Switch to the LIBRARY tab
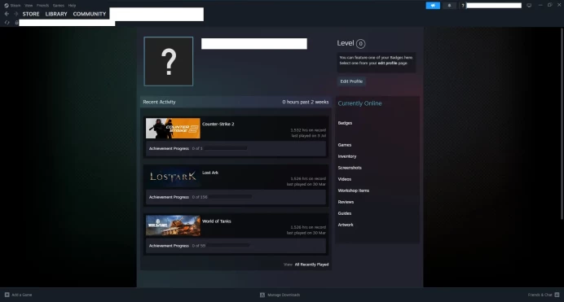 [56, 14]
